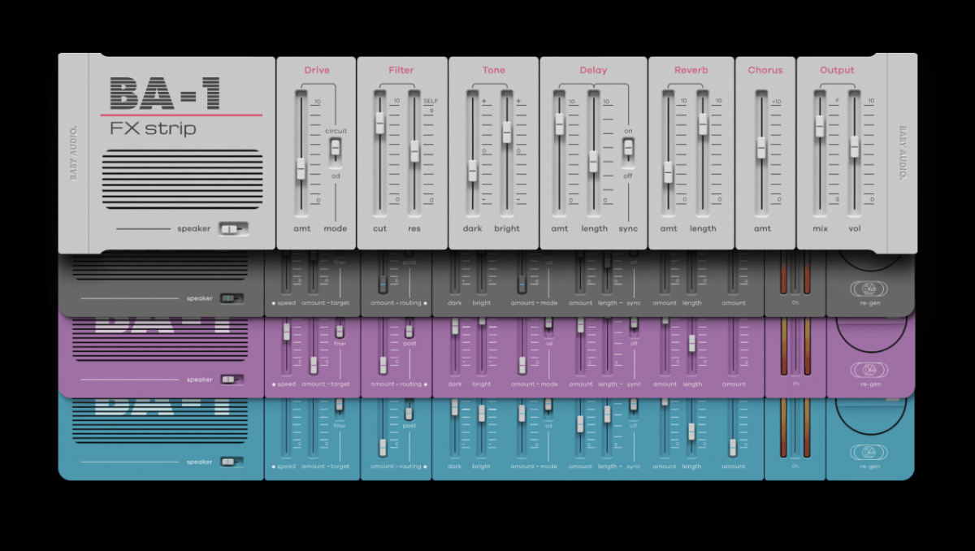This screenshot has height=551, width=975.
Task: Click the Output mix slider handle
Action: coord(820,126)
